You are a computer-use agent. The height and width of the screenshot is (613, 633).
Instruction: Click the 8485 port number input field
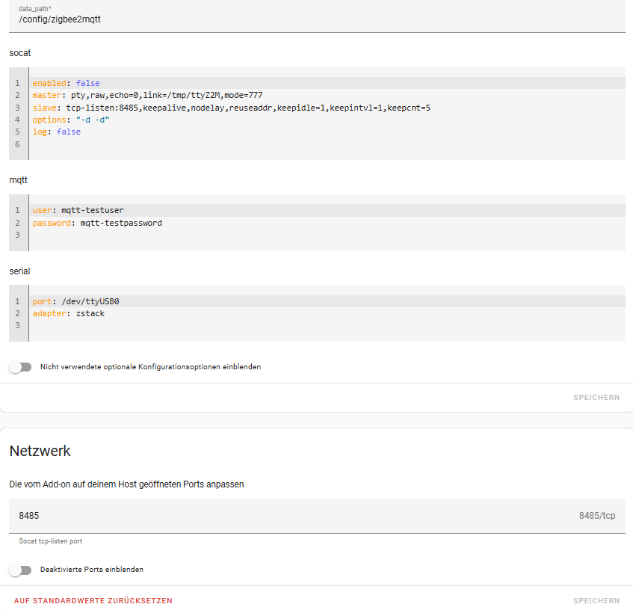pos(317,516)
